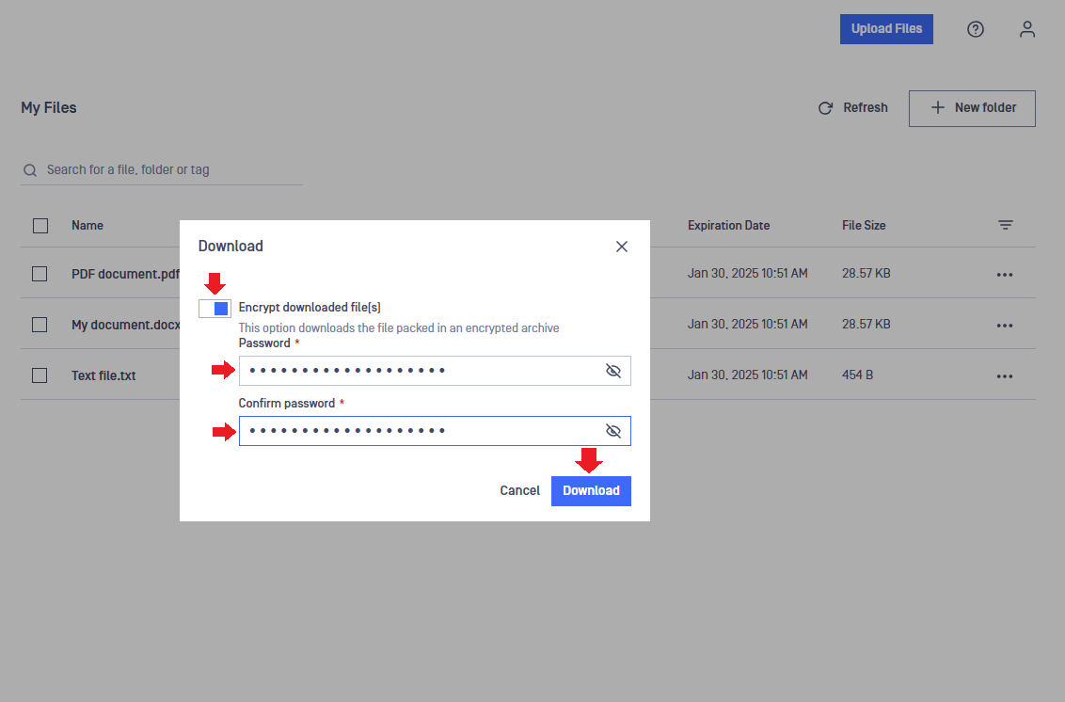Viewport: 1065px width, 702px height.
Task: Click the Expiration Date column header
Action: 729,226
